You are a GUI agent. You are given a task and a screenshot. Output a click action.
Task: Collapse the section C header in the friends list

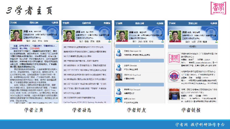click(x=140, y=85)
